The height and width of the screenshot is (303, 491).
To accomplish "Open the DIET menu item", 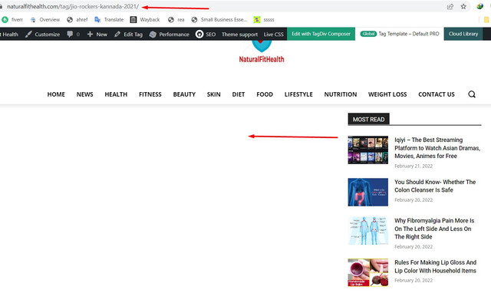I will [x=239, y=94].
